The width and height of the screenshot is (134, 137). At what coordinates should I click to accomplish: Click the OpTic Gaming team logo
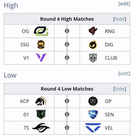pyautogui.click(x=41, y=31)
